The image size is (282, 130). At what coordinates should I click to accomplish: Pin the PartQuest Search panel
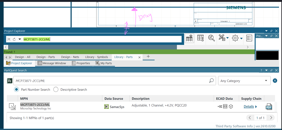click(271, 71)
